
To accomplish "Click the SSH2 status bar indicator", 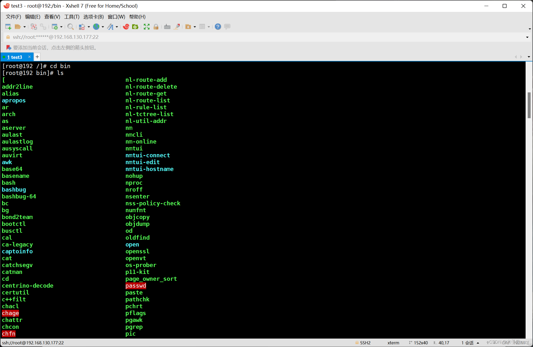I will coord(363,343).
